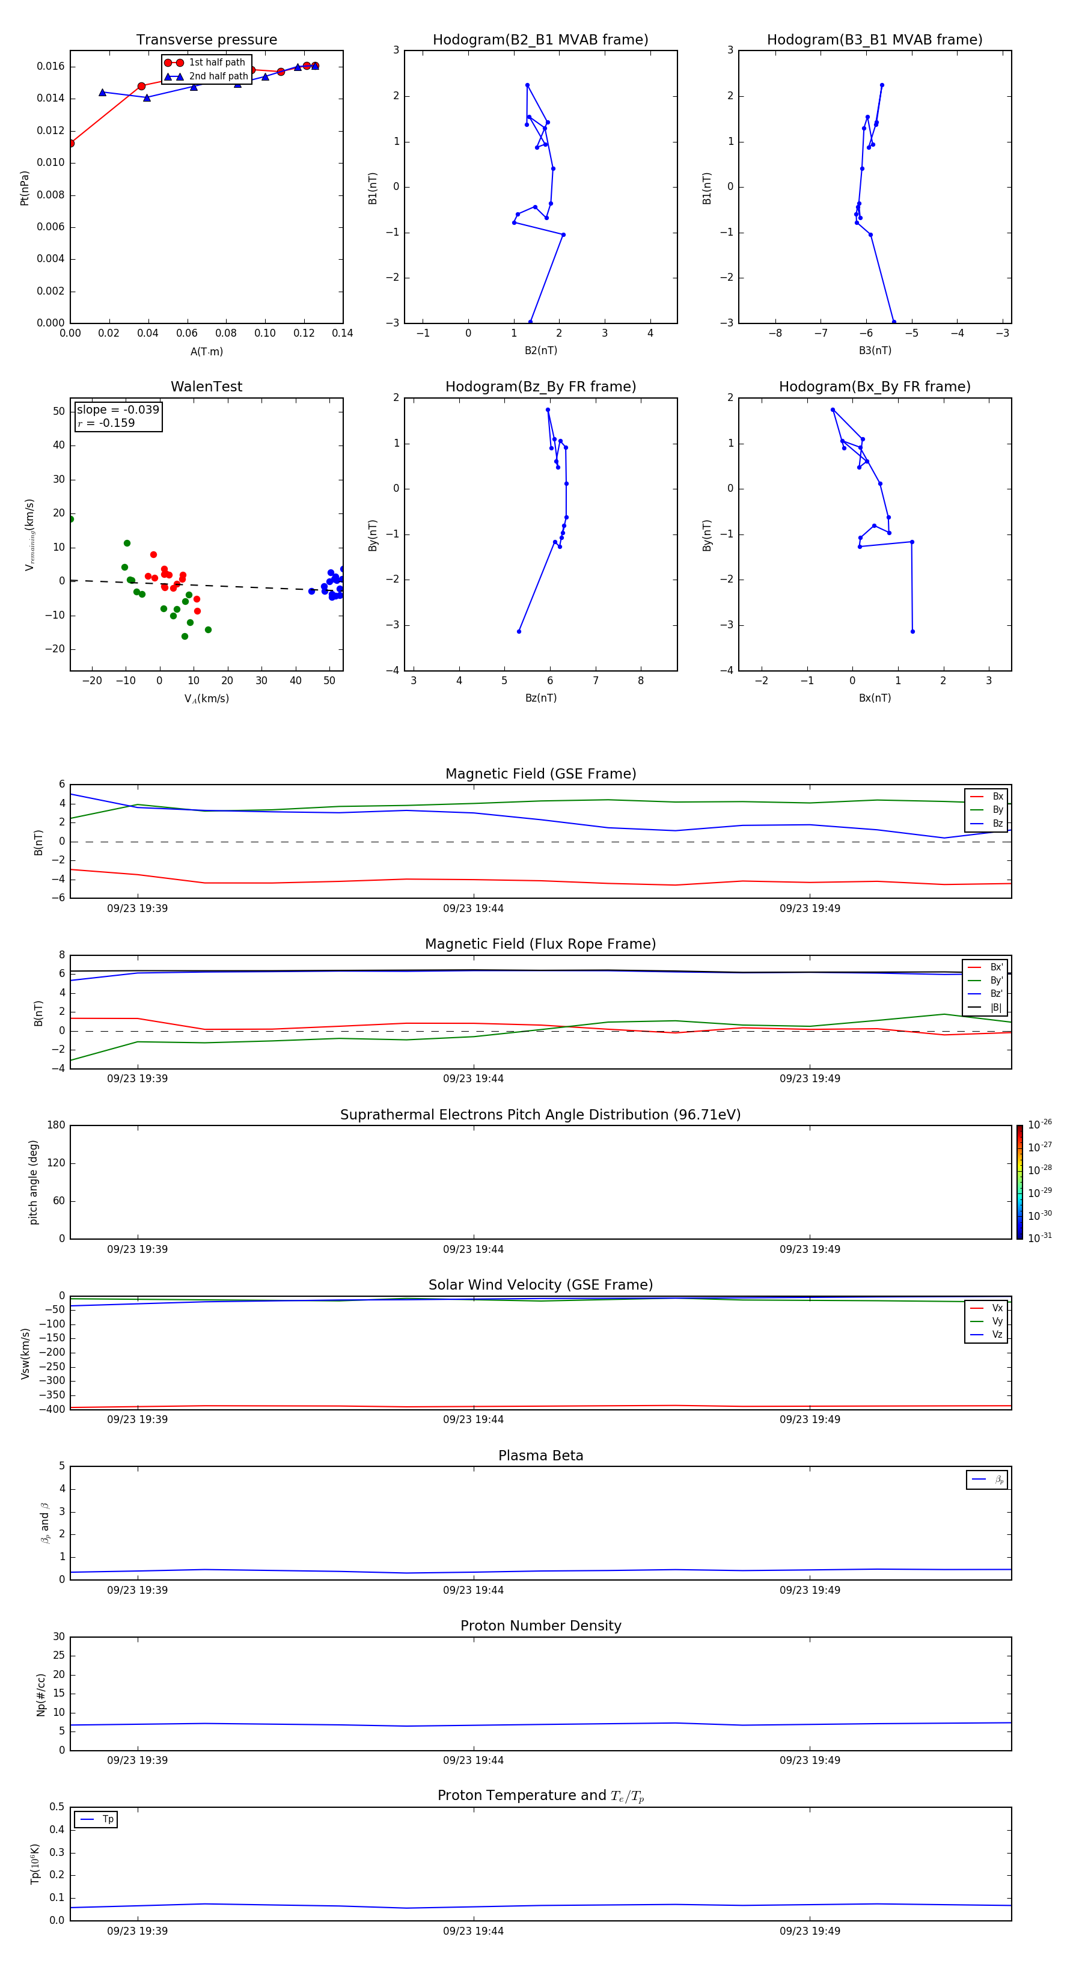Screen dimensions: 1082x1984
Task: Click '09/23 19:44' tick under Plasma Beta panel
Action: [473, 1590]
